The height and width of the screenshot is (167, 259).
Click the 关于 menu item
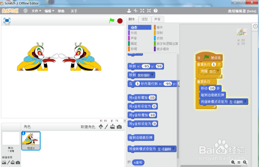pyautogui.click(x=74, y=11)
